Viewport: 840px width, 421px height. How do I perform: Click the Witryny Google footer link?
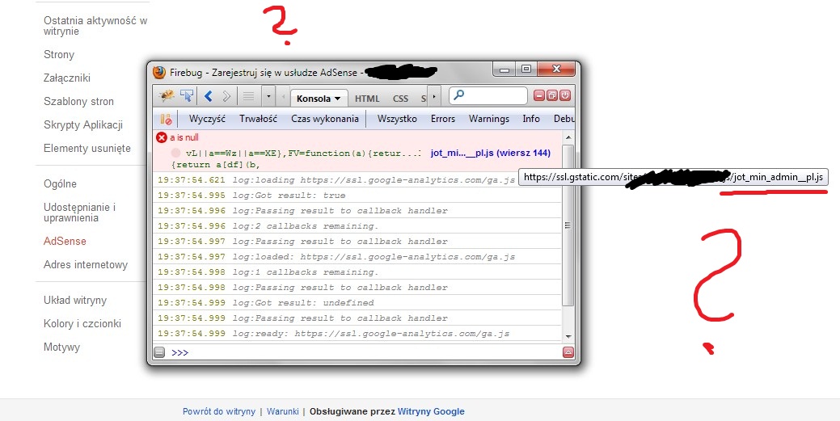[431, 411]
